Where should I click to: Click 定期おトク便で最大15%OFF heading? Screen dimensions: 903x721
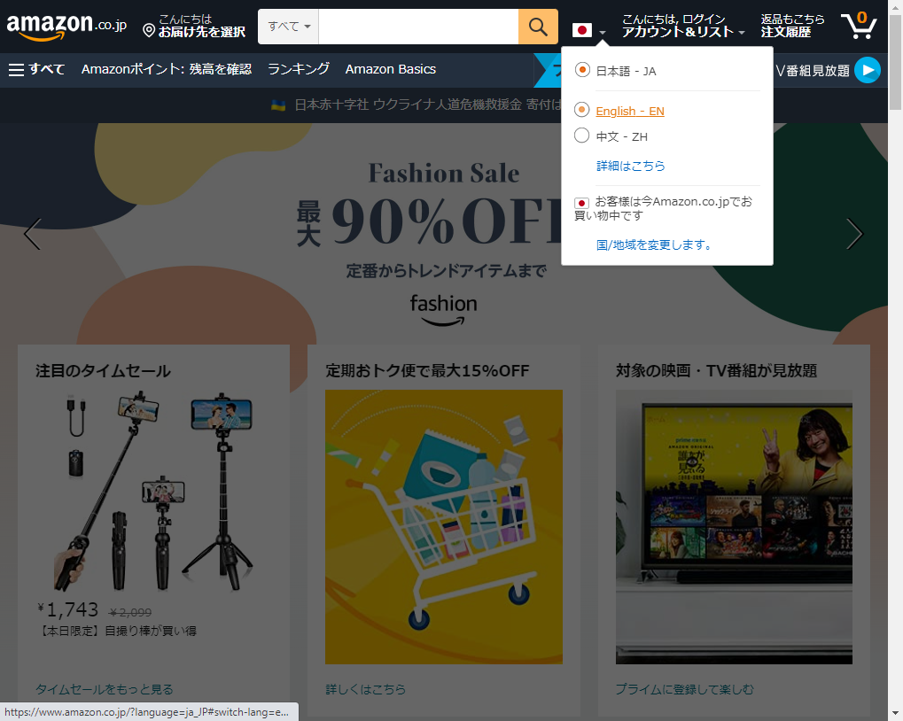(427, 370)
